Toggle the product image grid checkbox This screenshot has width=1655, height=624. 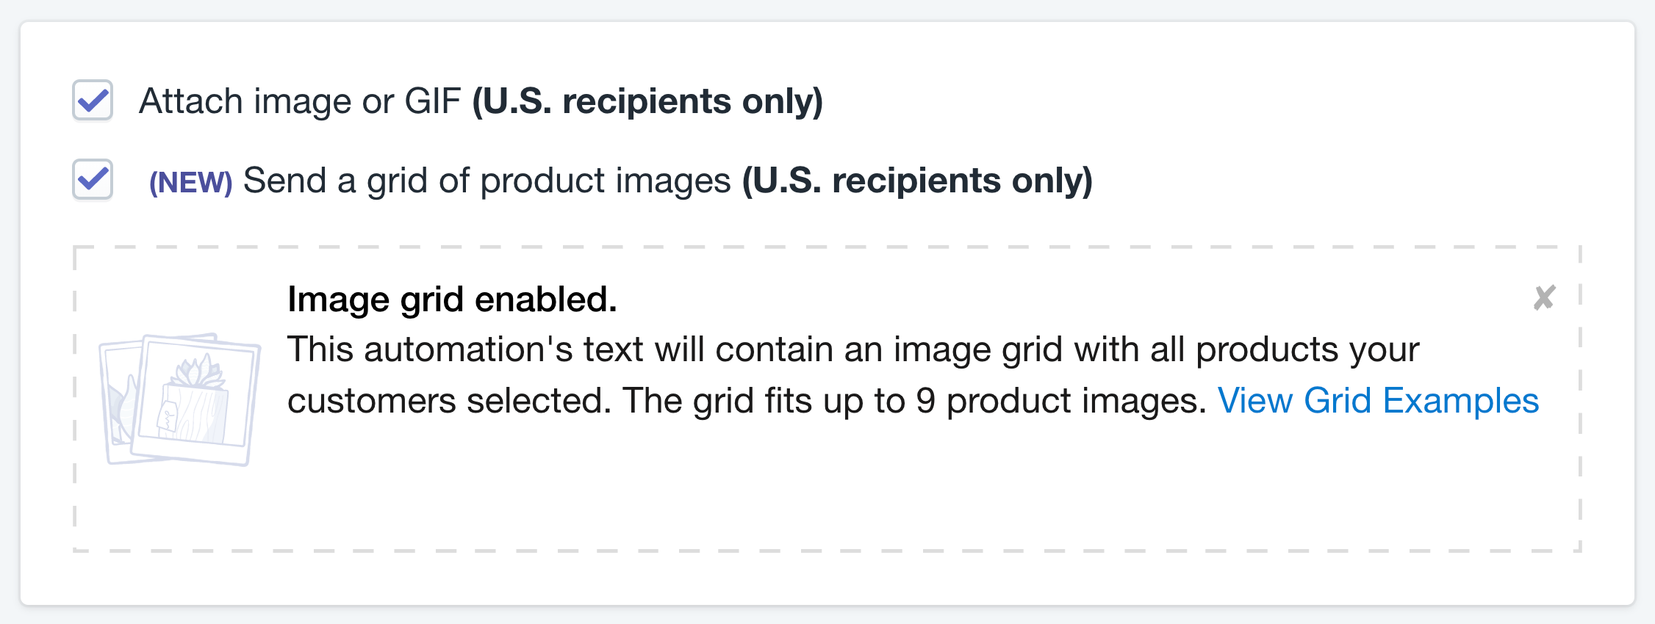point(93,180)
